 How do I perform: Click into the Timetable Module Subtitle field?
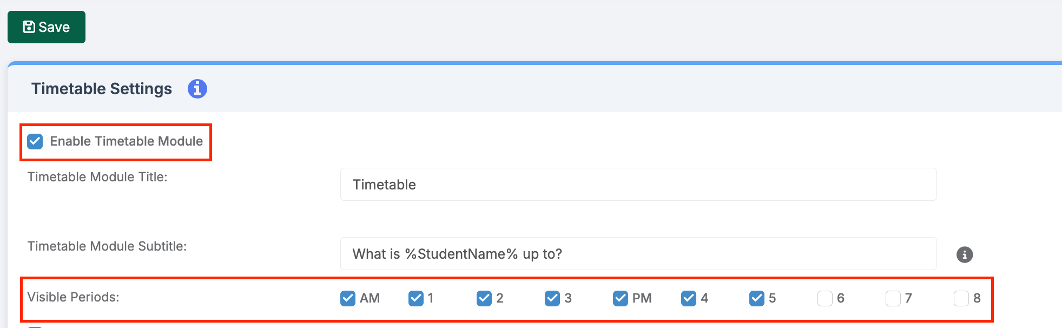[x=638, y=254]
